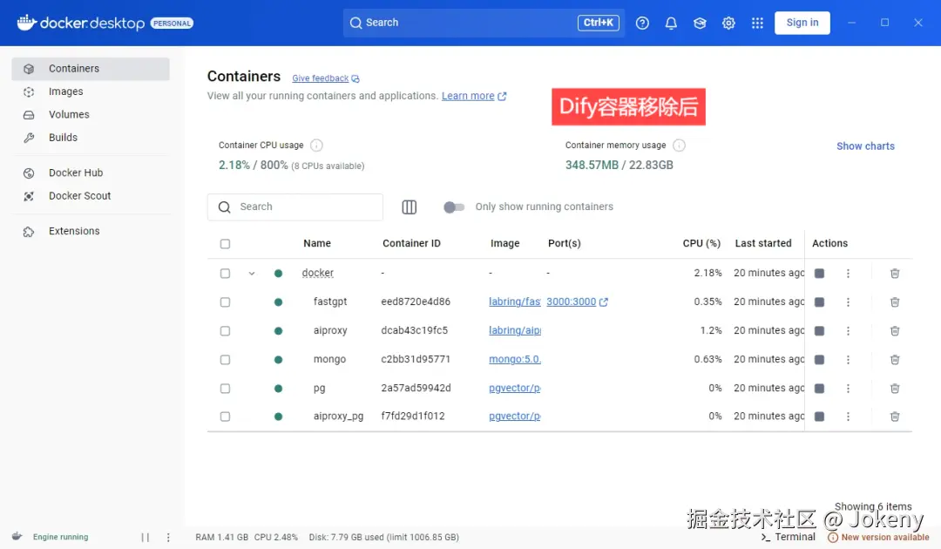Viewport: 941px width, 549px height.
Task: Click CPU usage info icon
Action: tap(316, 146)
